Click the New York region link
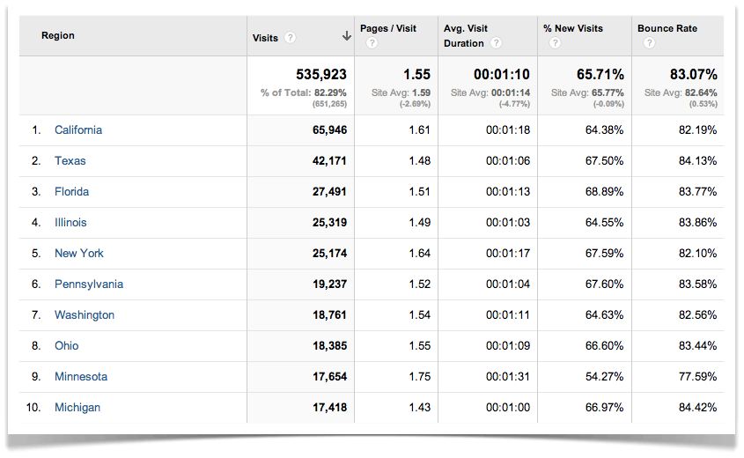 (x=79, y=254)
